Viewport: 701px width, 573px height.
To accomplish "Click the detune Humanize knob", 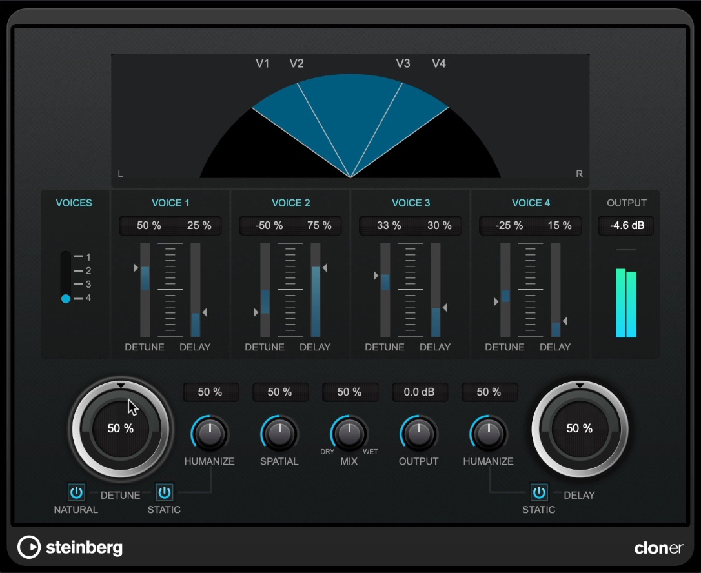I will click(210, 434).
